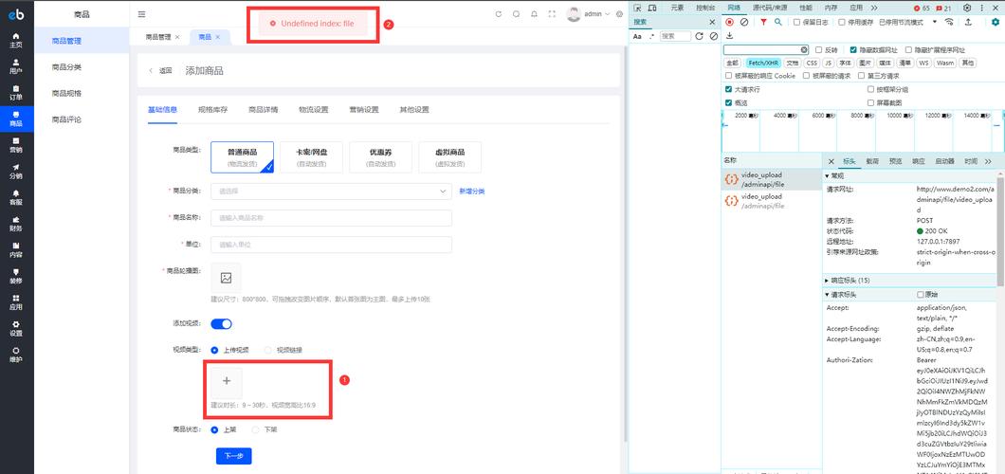Click the plus box to upload video
Viewport: 1005px width, 474px height.
227,381
